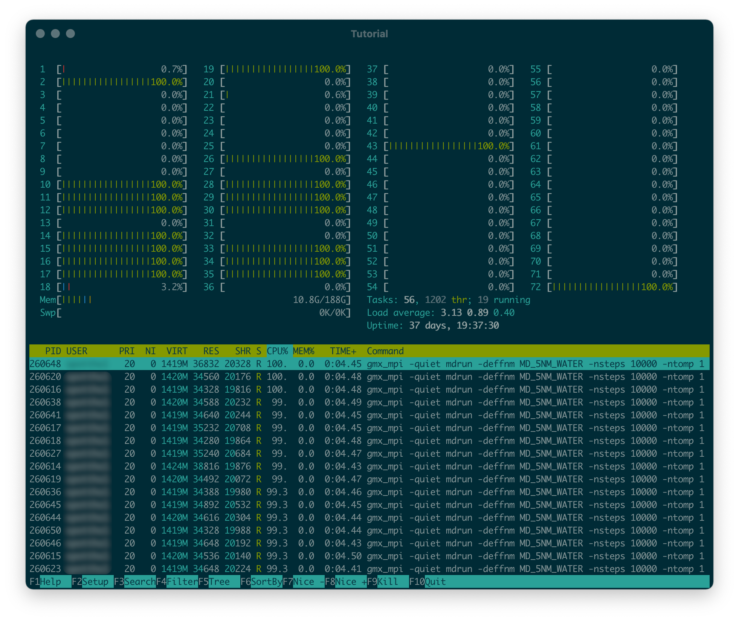Click the Command column header
Screen dimensions: 739x621
click(385, 351)
